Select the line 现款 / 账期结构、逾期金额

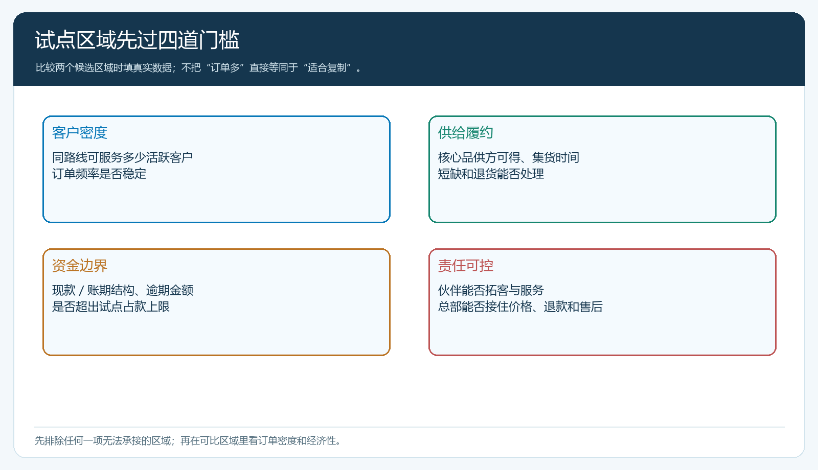(123, 290)
